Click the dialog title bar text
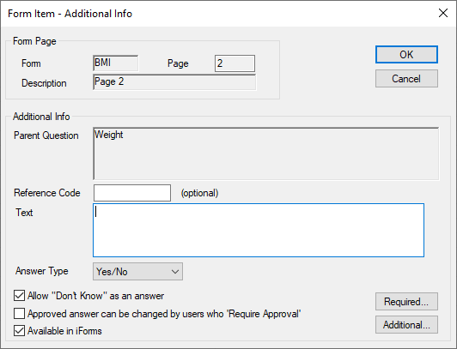The image size is (457, 349). coord(70,14)
